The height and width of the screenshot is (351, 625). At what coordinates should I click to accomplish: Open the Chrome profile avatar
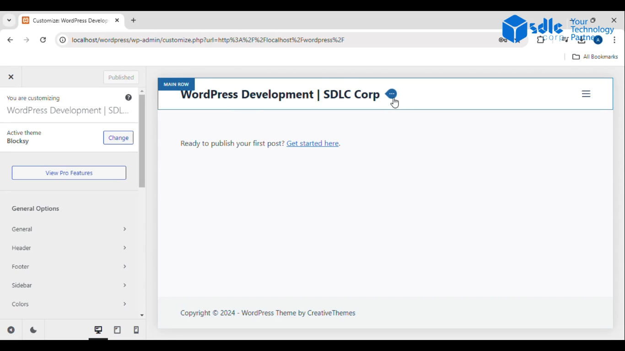(598, 40)
